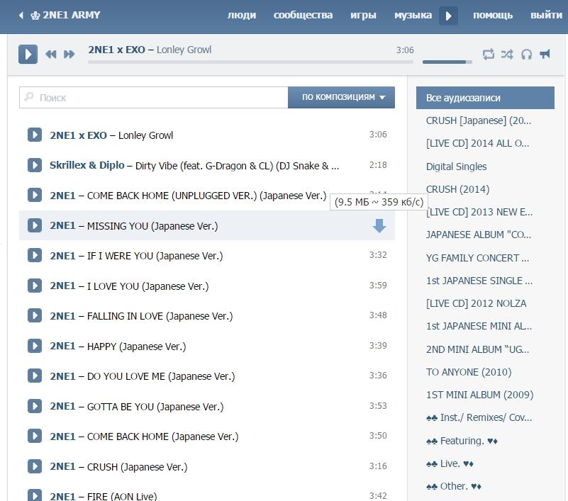Skip to next track in player

coord(69,55)
